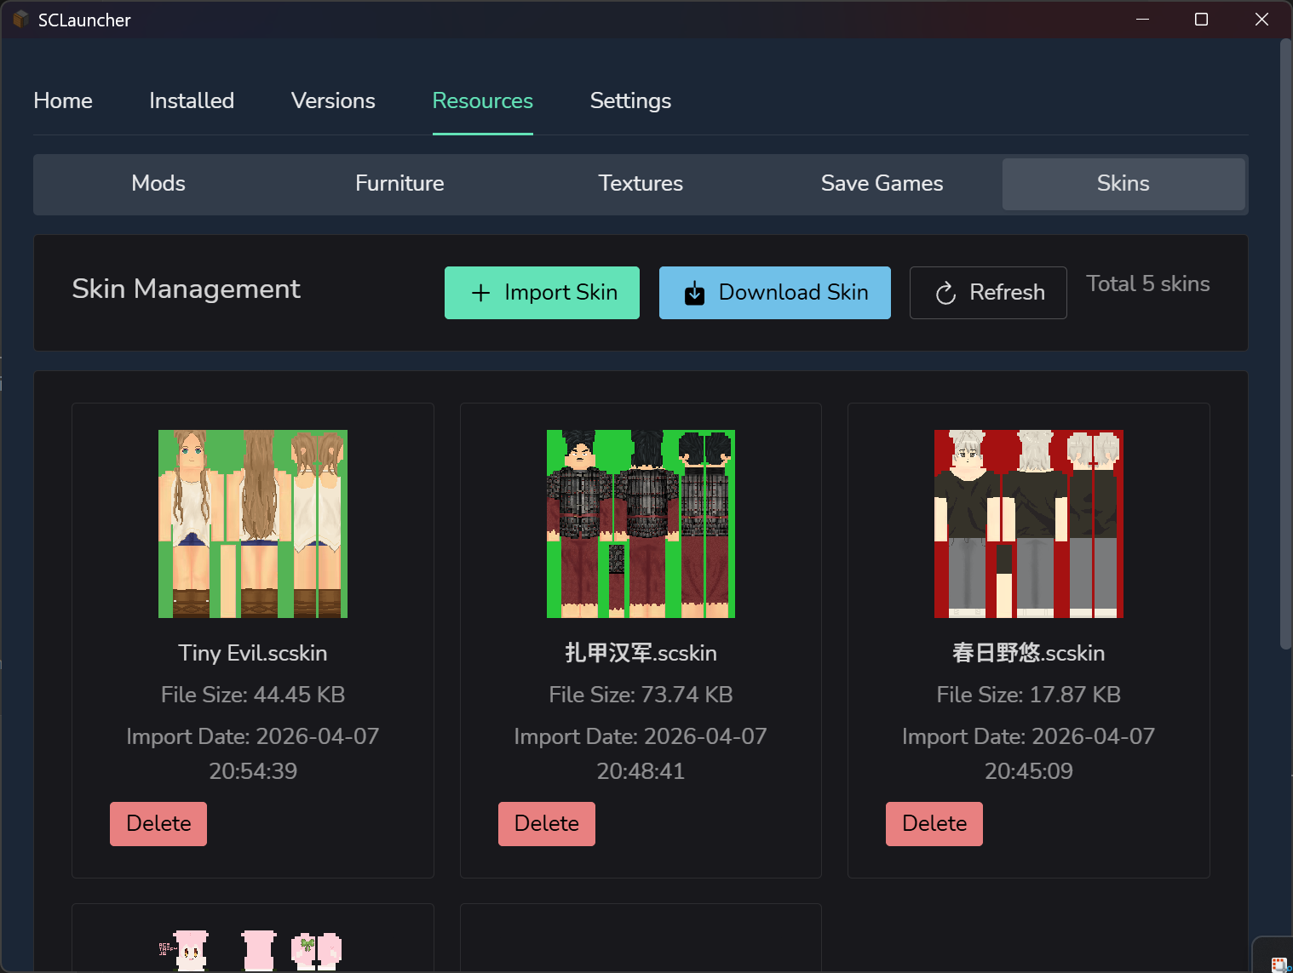Select the Resources tab
The image size is (1293, 973).
pos(483,100)
